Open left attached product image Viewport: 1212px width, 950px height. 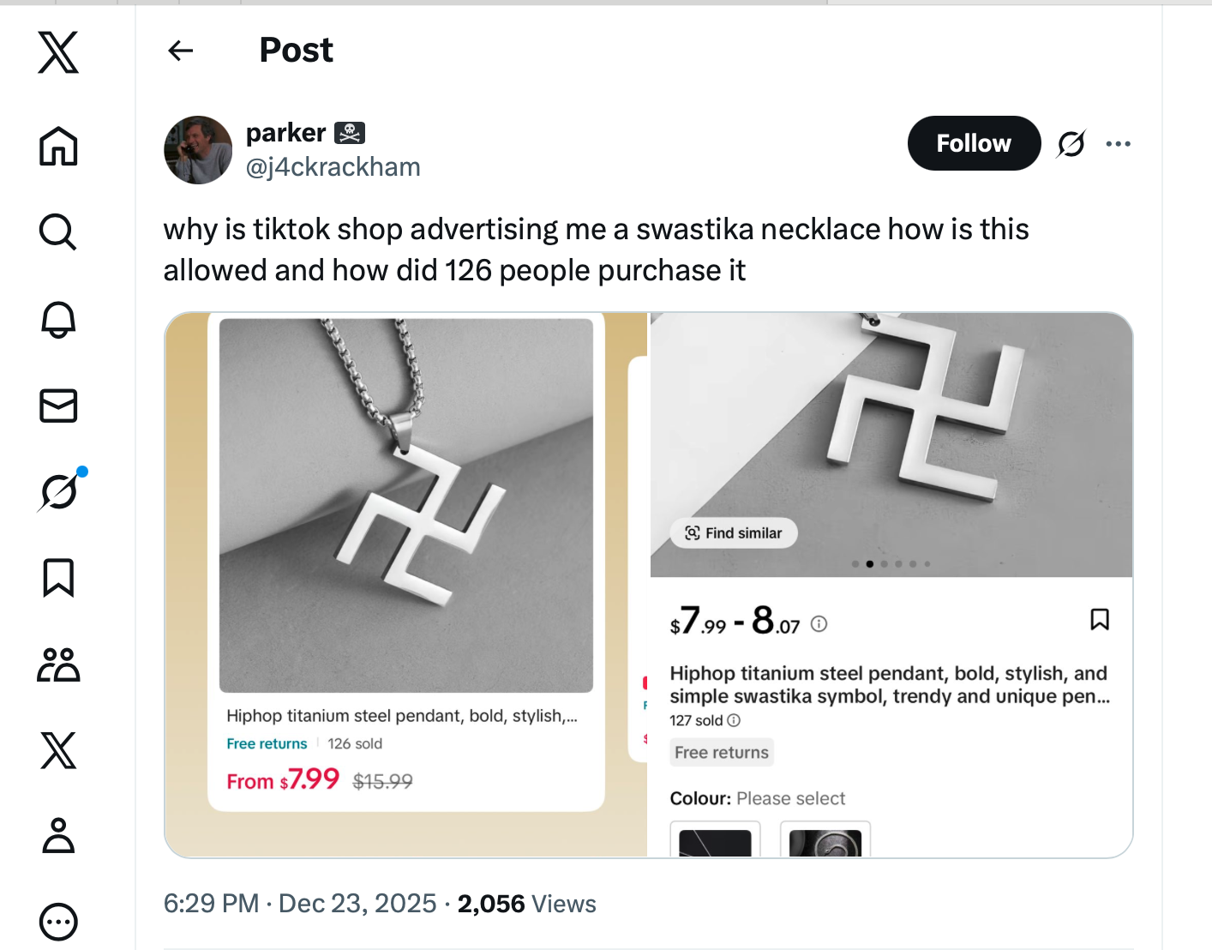[405, 583]
